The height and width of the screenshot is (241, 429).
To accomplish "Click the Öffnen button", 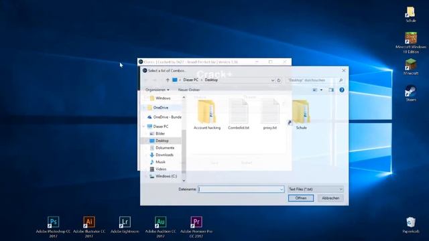I will pos(301,198).
